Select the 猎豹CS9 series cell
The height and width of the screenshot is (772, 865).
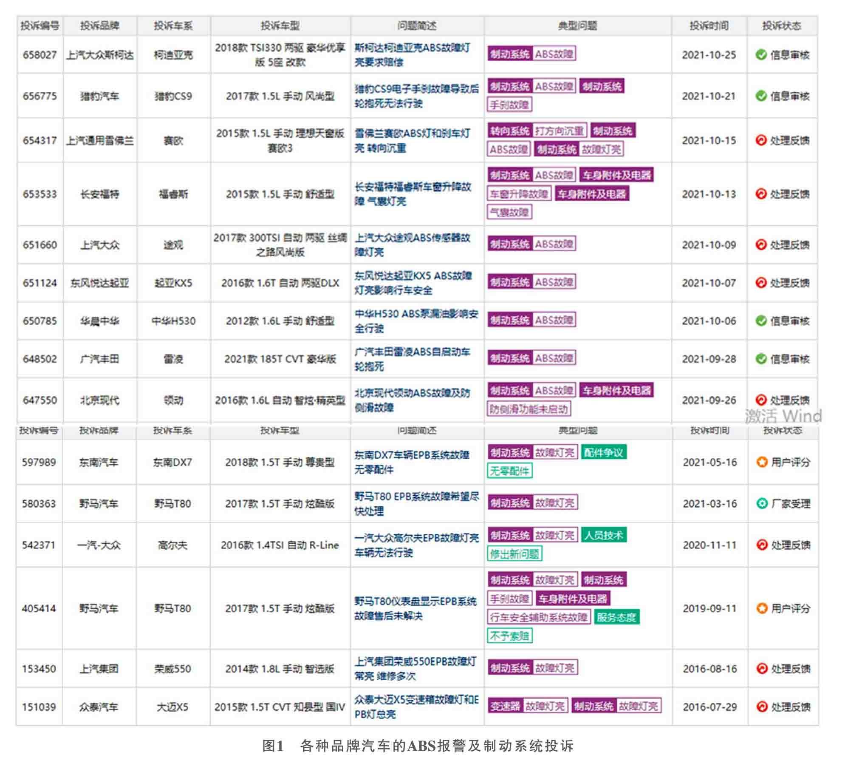(173, 96)
